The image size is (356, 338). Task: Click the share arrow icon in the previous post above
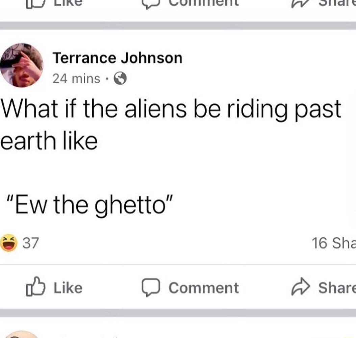coord(300,4)
